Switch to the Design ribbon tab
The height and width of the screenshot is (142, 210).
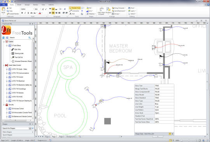(x=27, y=5)
